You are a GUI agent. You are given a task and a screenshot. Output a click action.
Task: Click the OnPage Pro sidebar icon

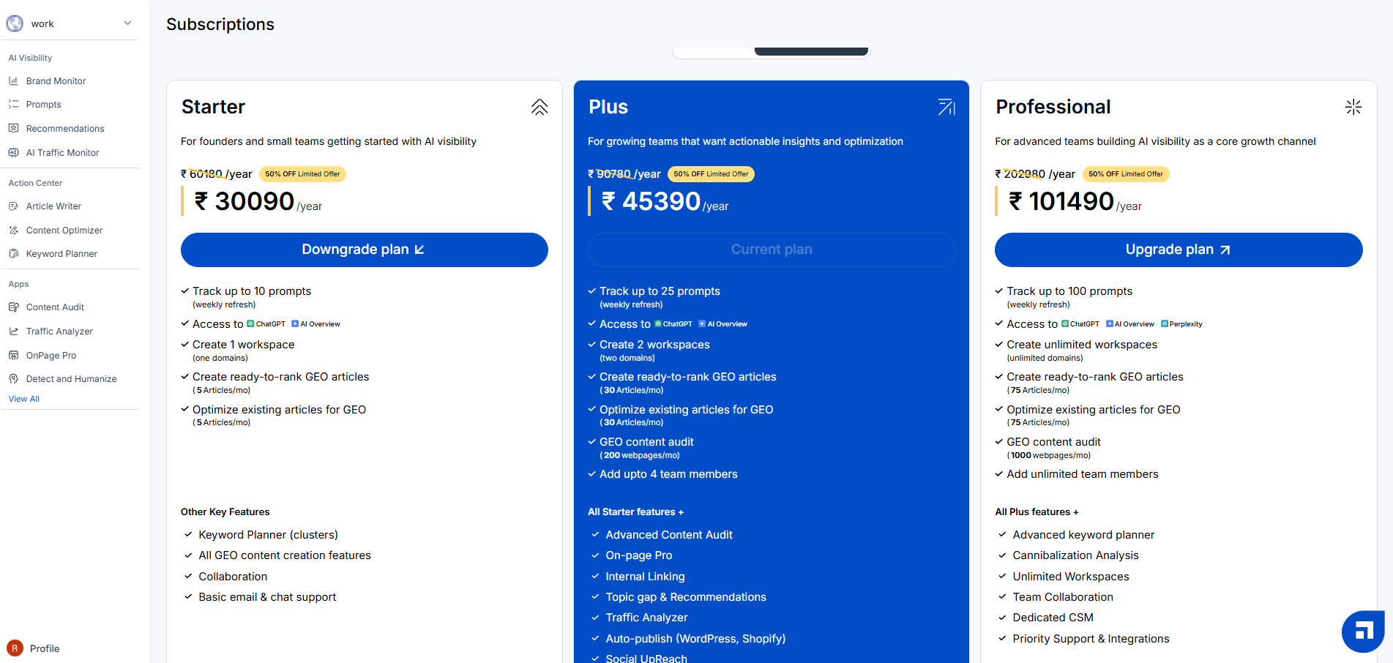pyautogui.click(x=13, y=356)
